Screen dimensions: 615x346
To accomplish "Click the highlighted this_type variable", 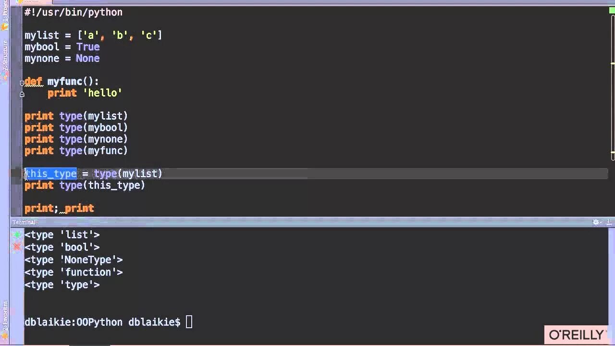I will point(51,173).
